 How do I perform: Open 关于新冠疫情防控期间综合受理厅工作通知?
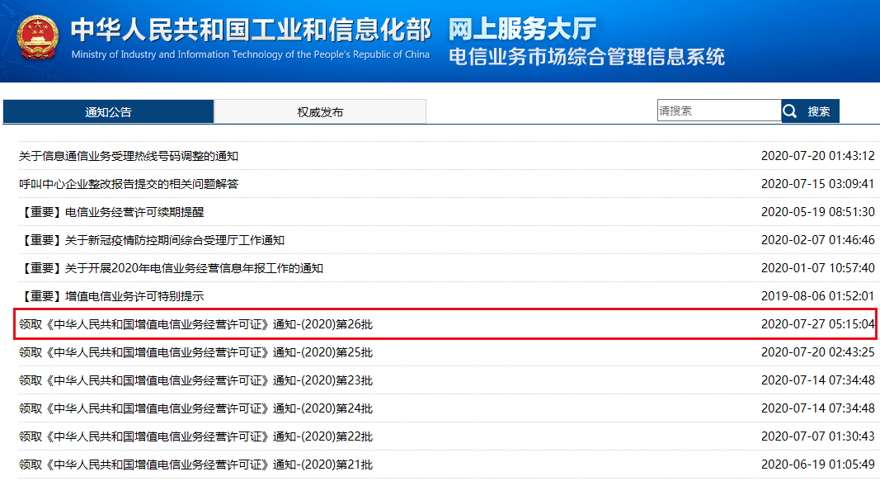152,240
